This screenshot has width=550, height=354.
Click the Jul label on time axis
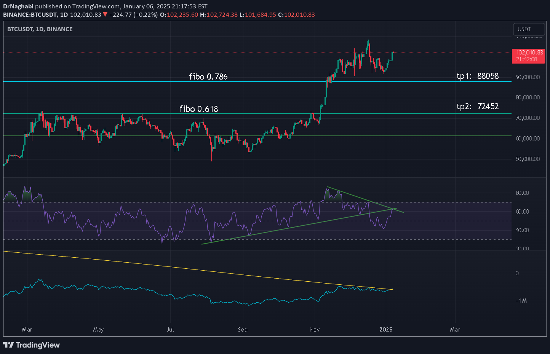[x=170, y=329]
